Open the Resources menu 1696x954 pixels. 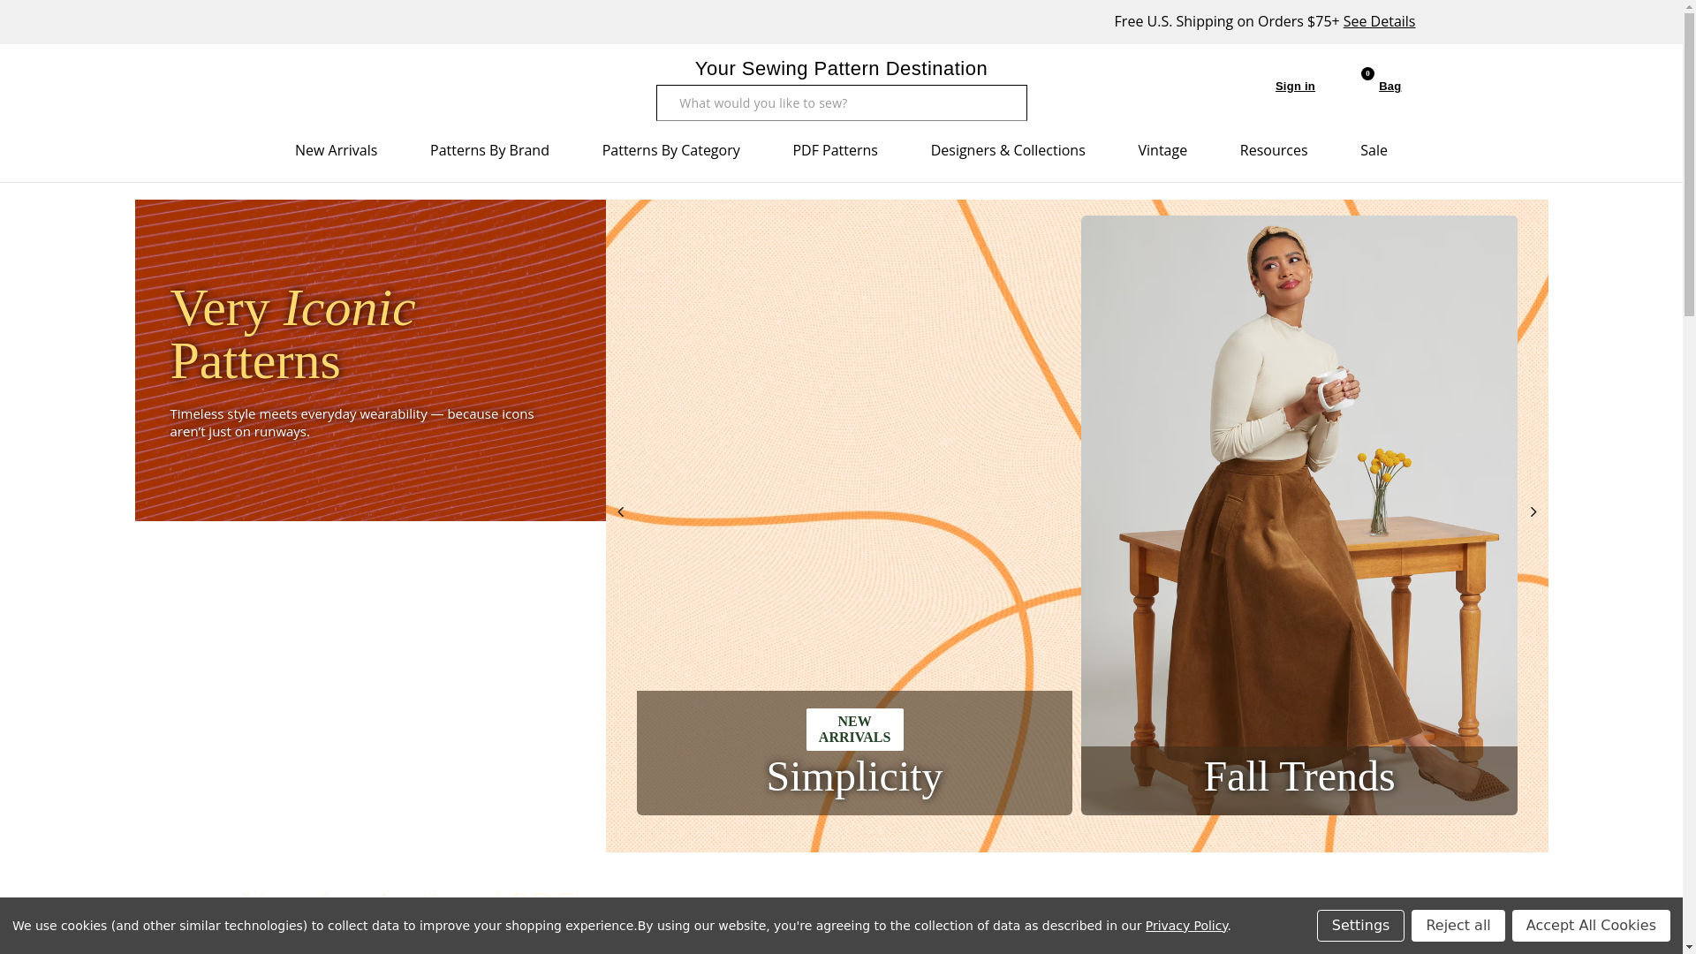point(1273,150)
